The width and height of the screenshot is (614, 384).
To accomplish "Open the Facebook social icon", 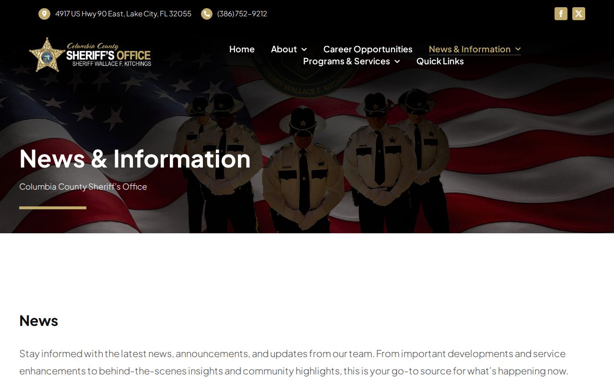I will 561,13.
